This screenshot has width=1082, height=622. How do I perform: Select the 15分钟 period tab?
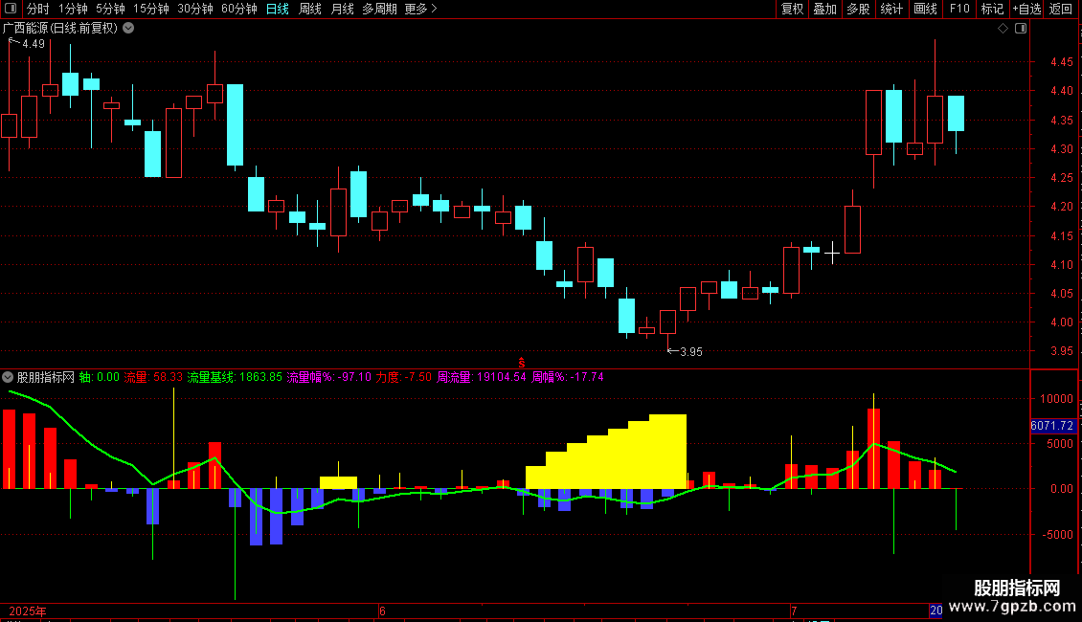[x=150, y=9]
